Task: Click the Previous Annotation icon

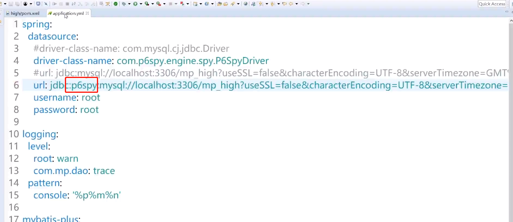Action: coord(272,4)
